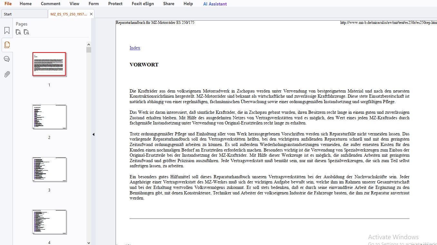
Task: Click the paragraph starting 'Ein besonders gutes Hilfsmittel'
Action: coord(270,187)
